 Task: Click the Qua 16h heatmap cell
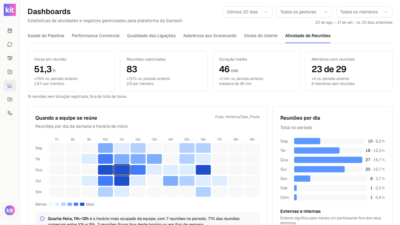tap(203, 170)
